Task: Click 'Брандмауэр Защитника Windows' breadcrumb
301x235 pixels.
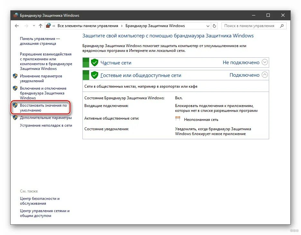Action: click(155, 26)
